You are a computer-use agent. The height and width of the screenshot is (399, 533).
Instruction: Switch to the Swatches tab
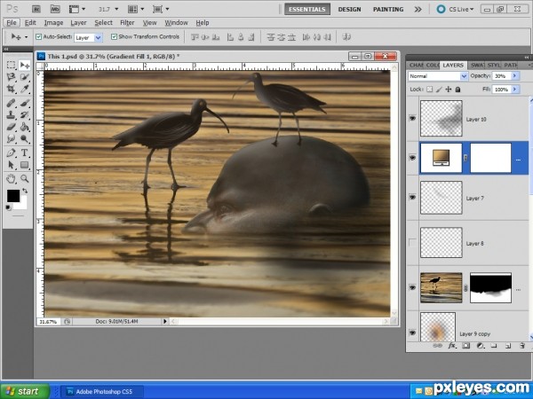478,65
